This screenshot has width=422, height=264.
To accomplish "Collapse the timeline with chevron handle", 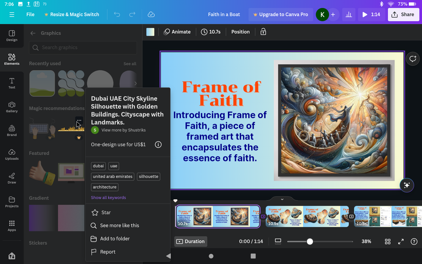I will [282, 199].
